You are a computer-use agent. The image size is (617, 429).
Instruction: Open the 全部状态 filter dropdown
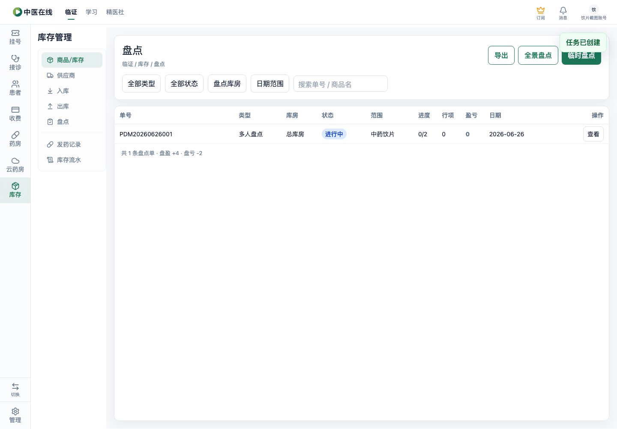pyautogui.click(x=184, y=84)
